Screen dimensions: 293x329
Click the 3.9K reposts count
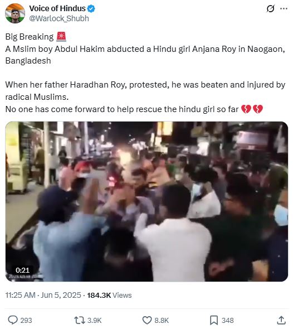click(94, 321)
